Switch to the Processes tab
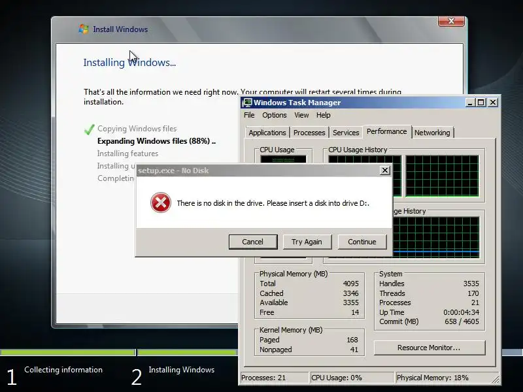523x392 pixels. (309, 133)
